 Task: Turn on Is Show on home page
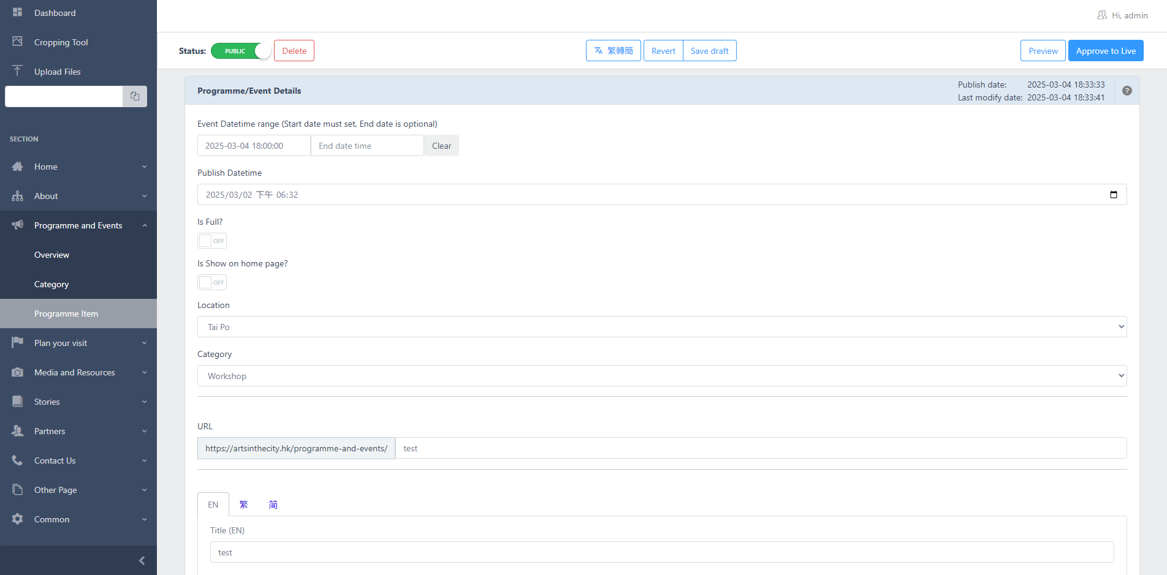(x=211, y=282)
